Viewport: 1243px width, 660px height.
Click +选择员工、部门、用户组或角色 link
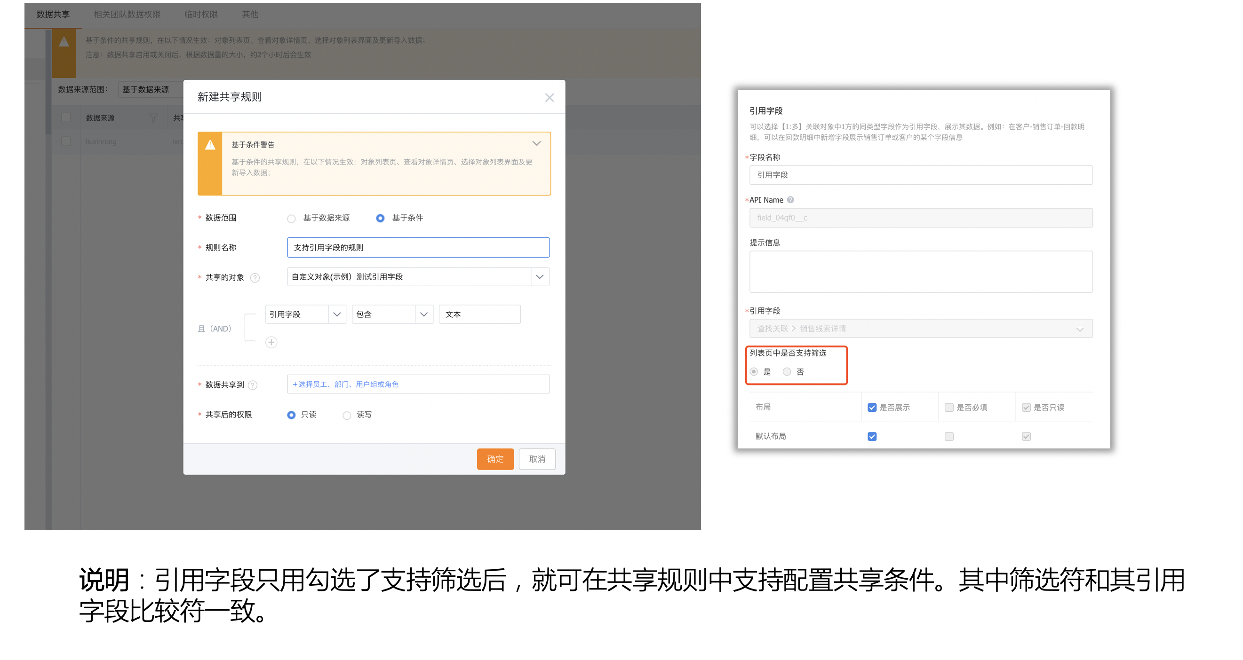pos(345,385)
